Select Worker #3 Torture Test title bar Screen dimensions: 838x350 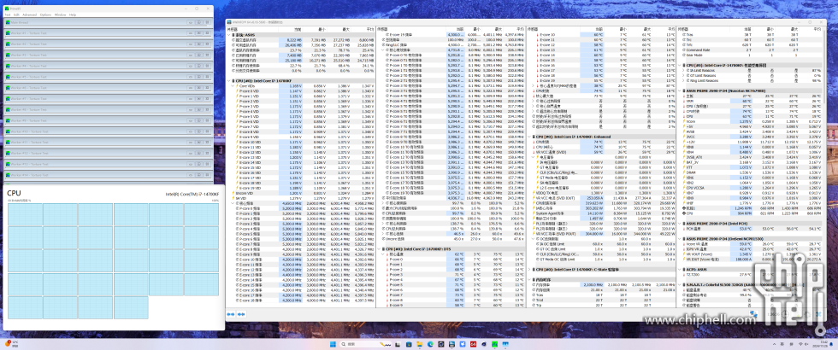[108, 55]
